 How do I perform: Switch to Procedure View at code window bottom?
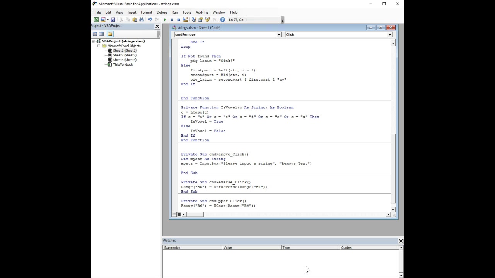tap(174, 214)
